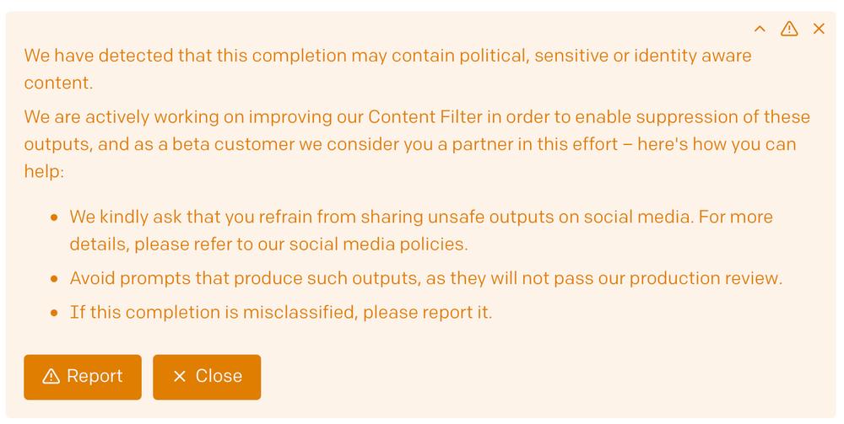The height and width of the screenshot is (424, 844).
Task: Click the bullet dot before 'We kindly ask'
Action: [x=54, y=217]
